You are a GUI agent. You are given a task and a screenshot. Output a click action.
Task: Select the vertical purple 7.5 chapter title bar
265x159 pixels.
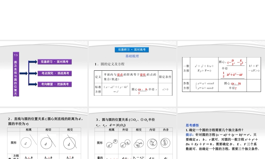pyautogui.click(x=16, y=74)
